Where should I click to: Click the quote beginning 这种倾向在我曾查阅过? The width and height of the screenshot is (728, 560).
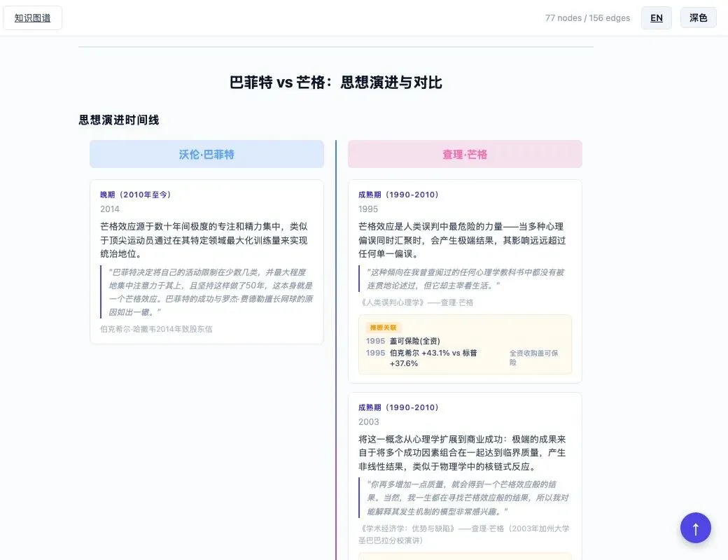[x=465, y=279]
